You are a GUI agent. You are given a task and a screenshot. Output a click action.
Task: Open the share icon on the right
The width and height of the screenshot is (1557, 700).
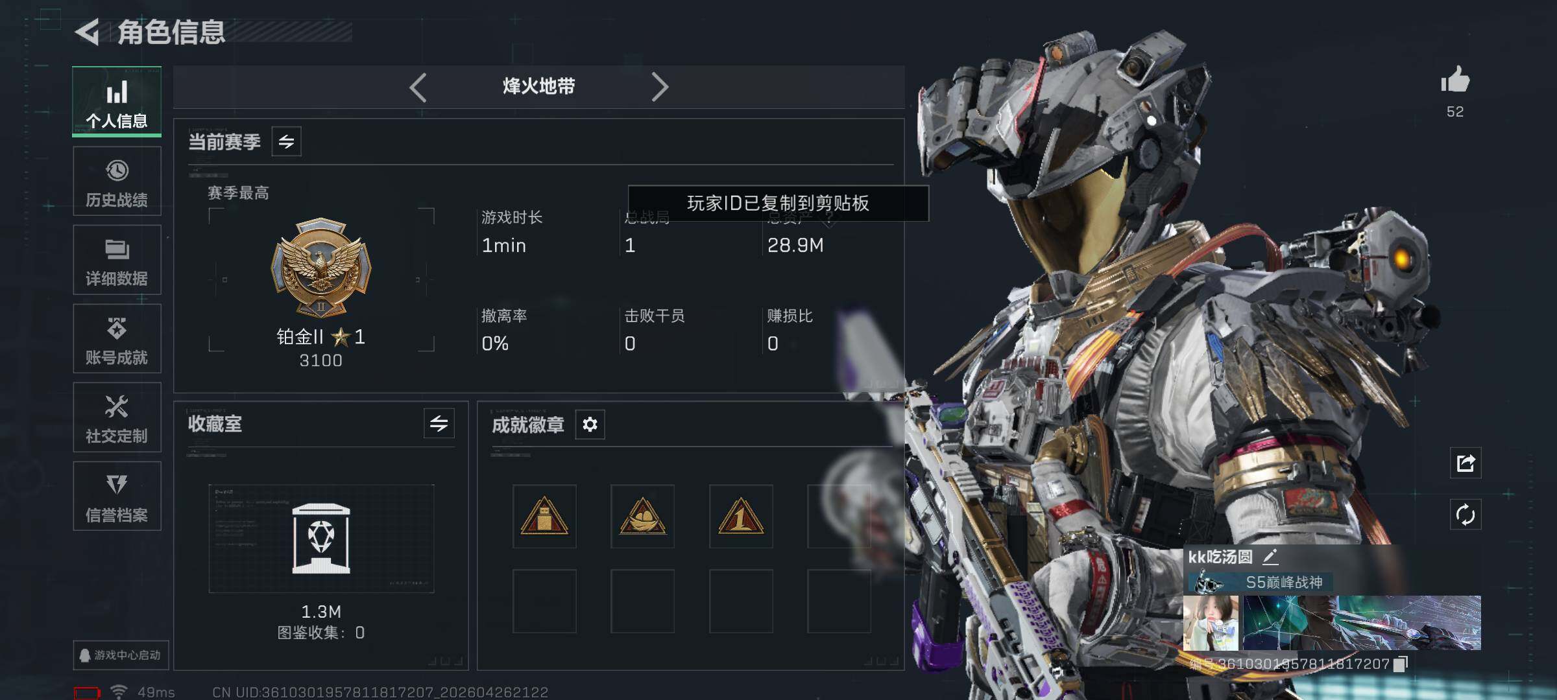pyautogui.click(x=1466, y=463)
